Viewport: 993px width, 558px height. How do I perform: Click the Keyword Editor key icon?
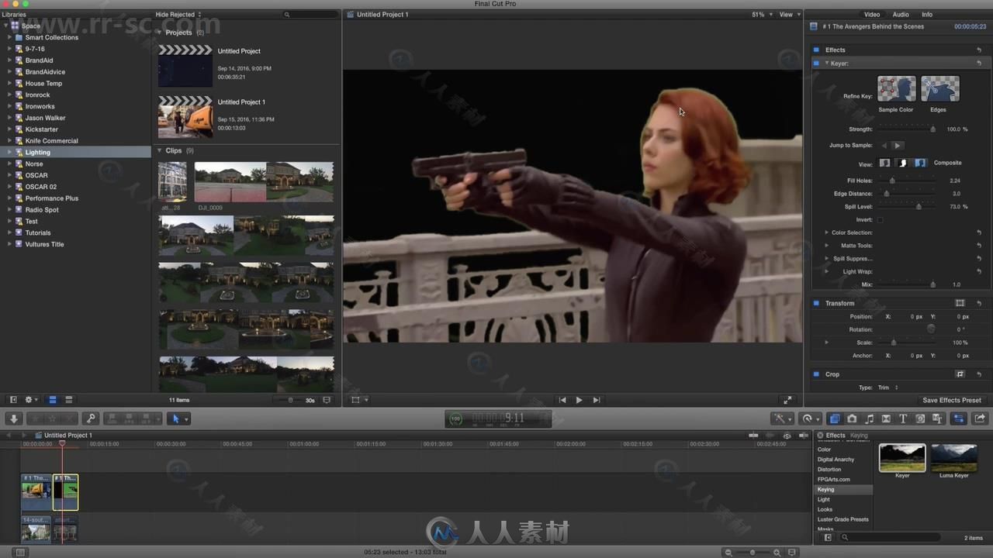(90, 418)
